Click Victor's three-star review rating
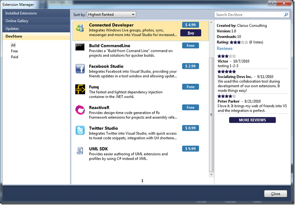Screen dimensions: 295x205 click(227, 56)
